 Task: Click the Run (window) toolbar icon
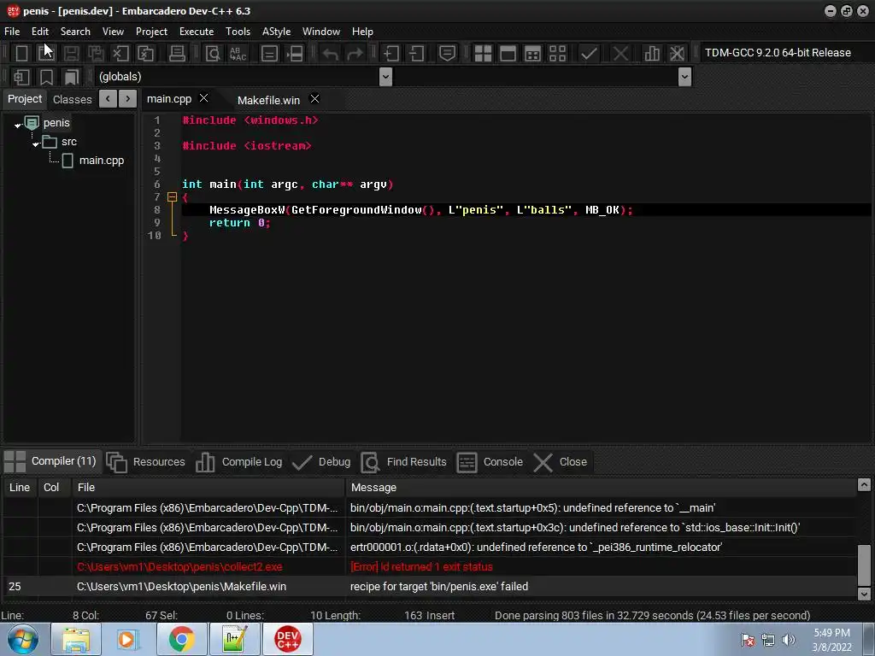coord(508,54)
